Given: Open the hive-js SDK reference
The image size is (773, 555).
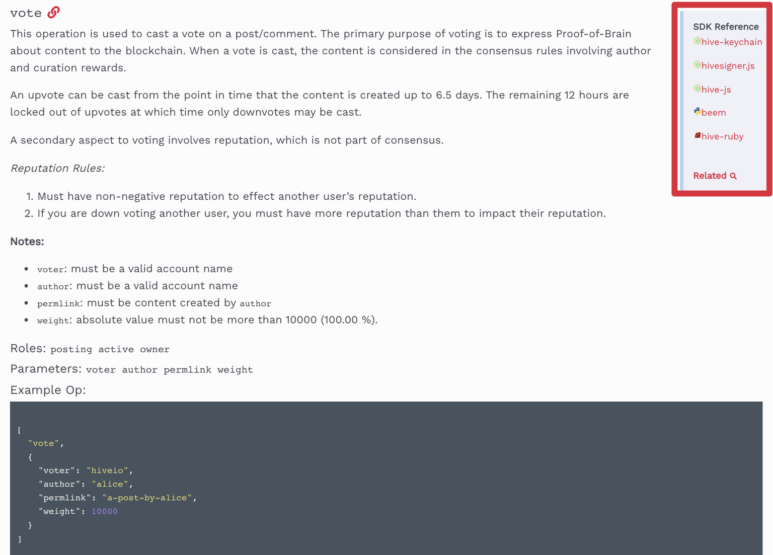Looking at the screenshot, I should click(716, 89).
